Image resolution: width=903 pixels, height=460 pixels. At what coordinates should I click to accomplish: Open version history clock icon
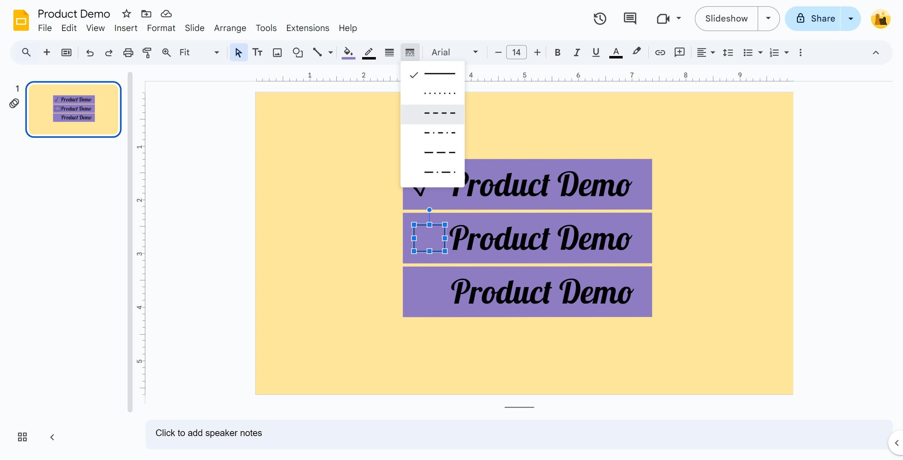click(600, 19)
